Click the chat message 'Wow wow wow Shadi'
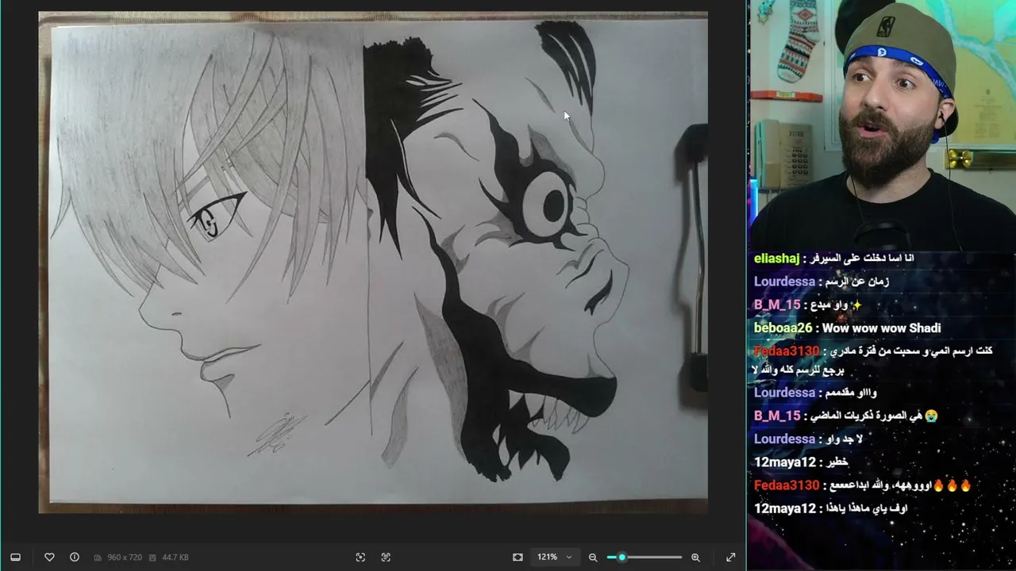 pos(882,328)
